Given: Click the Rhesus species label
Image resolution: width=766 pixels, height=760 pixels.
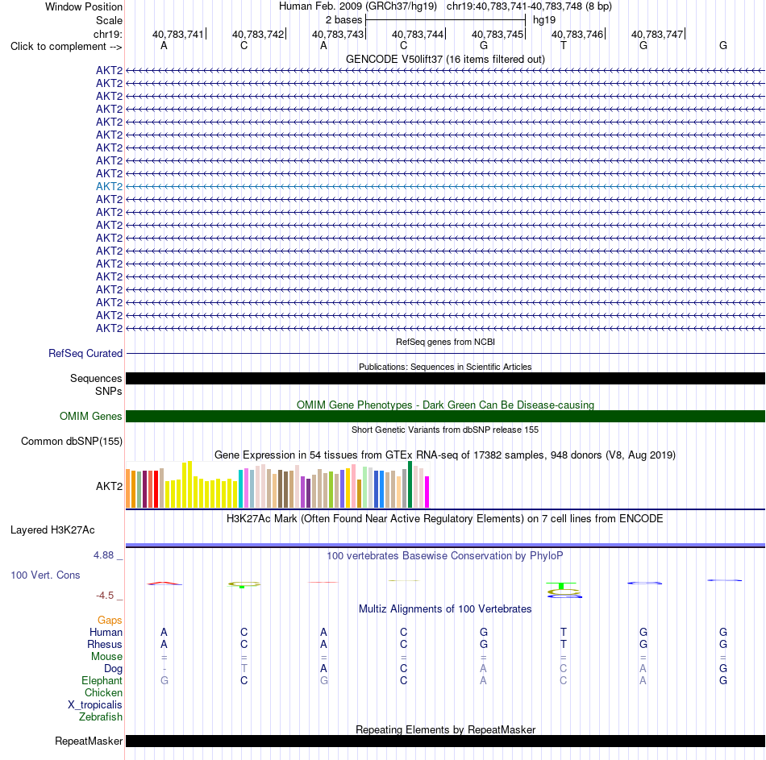Looking at the screenshot, I should [105, 644].
